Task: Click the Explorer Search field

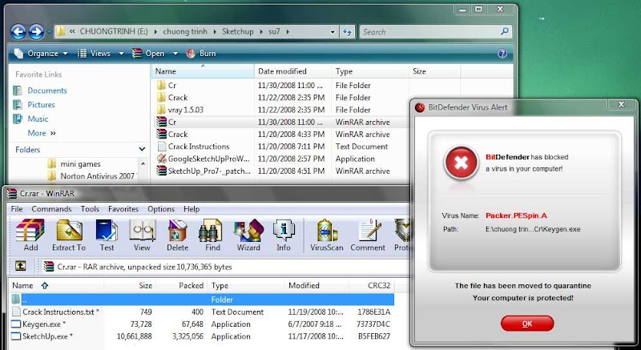Action: tap(435, 32)
